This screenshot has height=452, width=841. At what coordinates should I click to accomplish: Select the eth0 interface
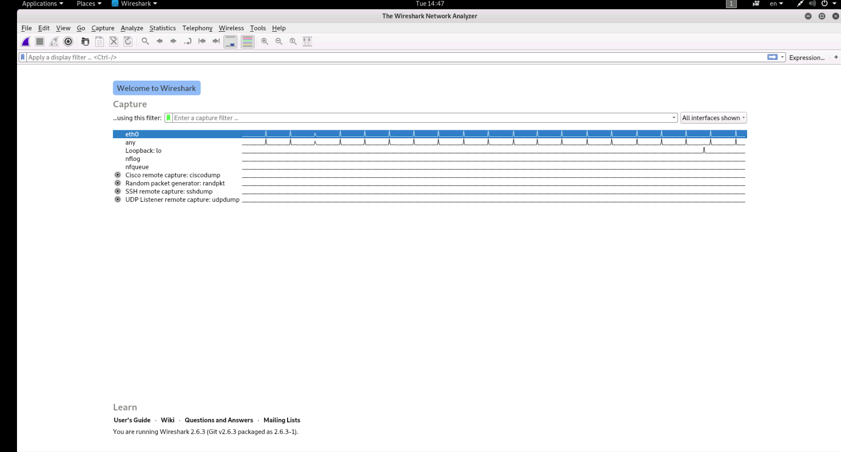[x=430, y=134]
